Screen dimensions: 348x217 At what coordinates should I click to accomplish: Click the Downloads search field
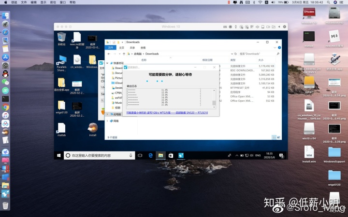point(259,54)
